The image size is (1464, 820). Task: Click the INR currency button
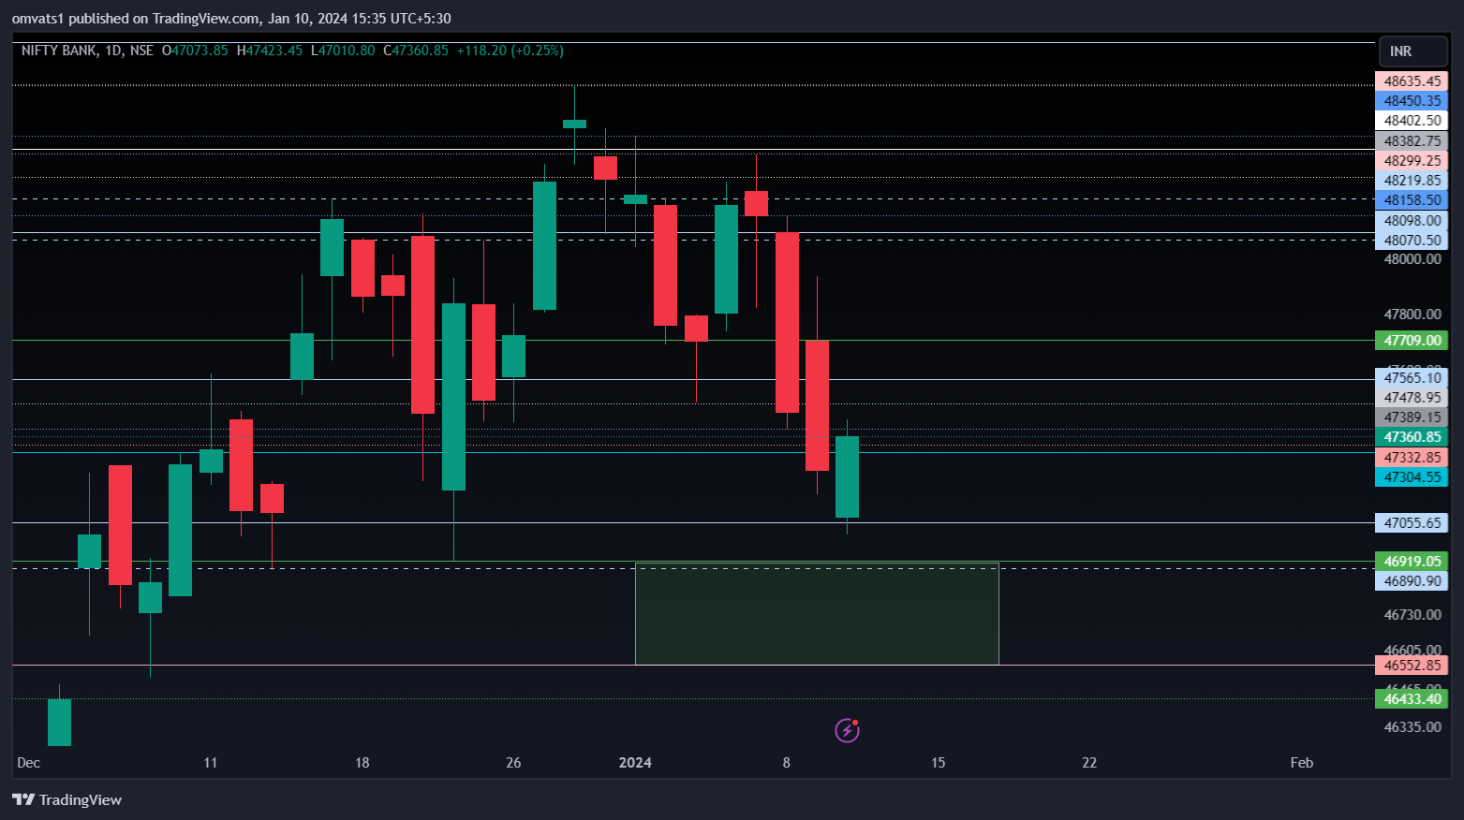(x=1412, y=51)
